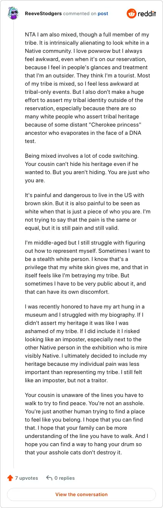163x508 pixels.
Task: Open the '0 replies' label
Action: coord(65,478)
